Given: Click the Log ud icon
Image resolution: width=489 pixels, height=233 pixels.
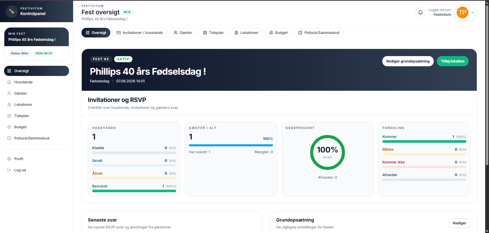Looking at the screenshot, I should click(9, 170).
